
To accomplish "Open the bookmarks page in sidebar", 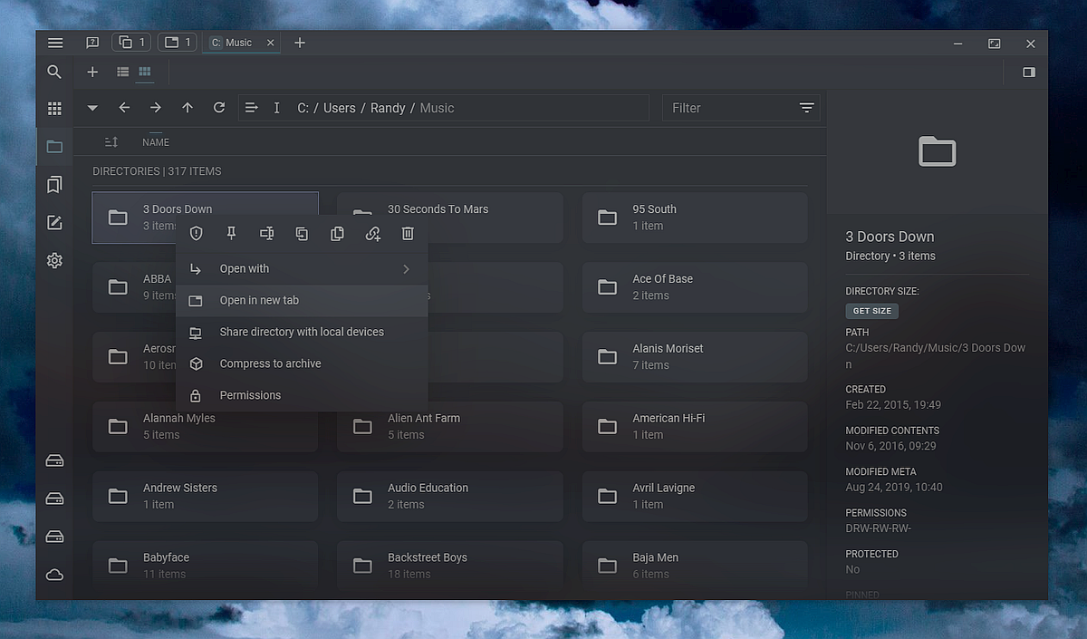I will click(x=54, y=185).
